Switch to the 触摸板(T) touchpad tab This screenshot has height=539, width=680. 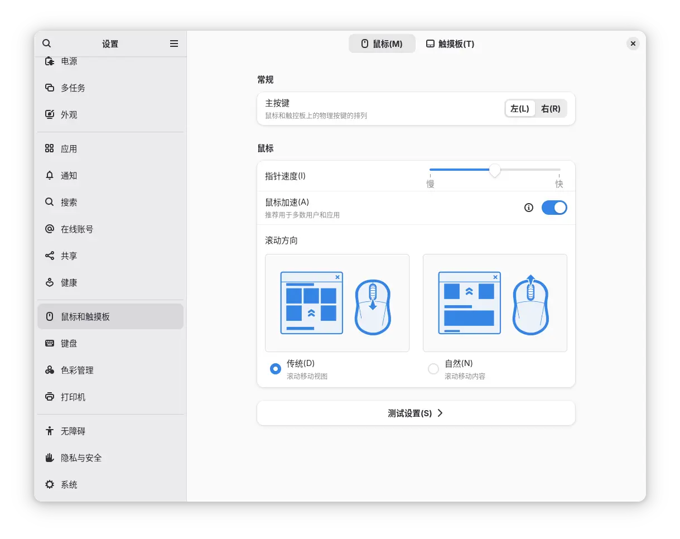click(450, 44)
